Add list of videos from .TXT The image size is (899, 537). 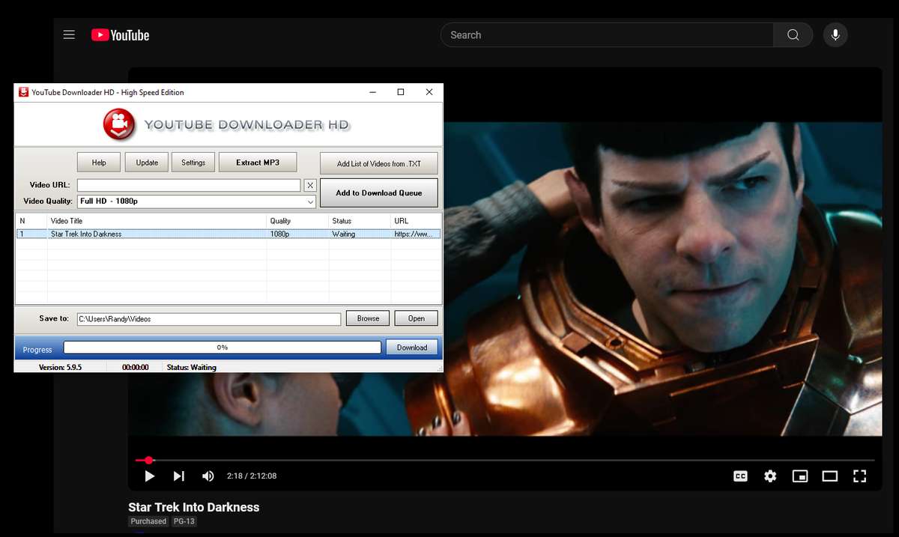pyautogui.click(x=379, y=163)
